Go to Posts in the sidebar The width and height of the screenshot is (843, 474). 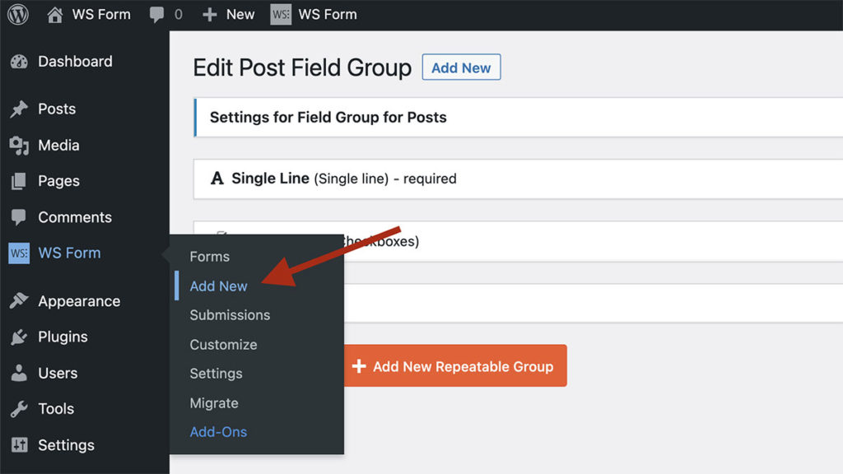click(57, 109)
